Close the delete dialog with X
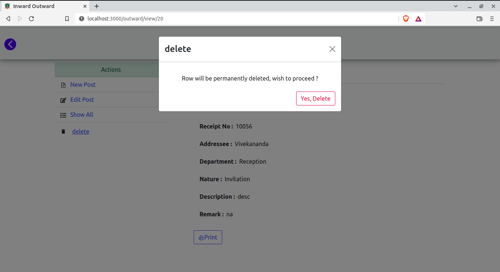This screenshot has height=272, width=500. click(x=332, y=49)
